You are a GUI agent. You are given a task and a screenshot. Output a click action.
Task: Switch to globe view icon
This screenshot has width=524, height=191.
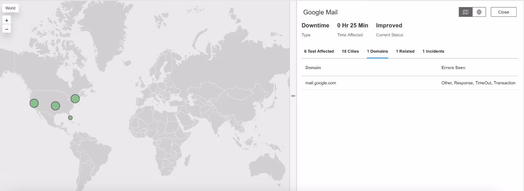[479, 12]
